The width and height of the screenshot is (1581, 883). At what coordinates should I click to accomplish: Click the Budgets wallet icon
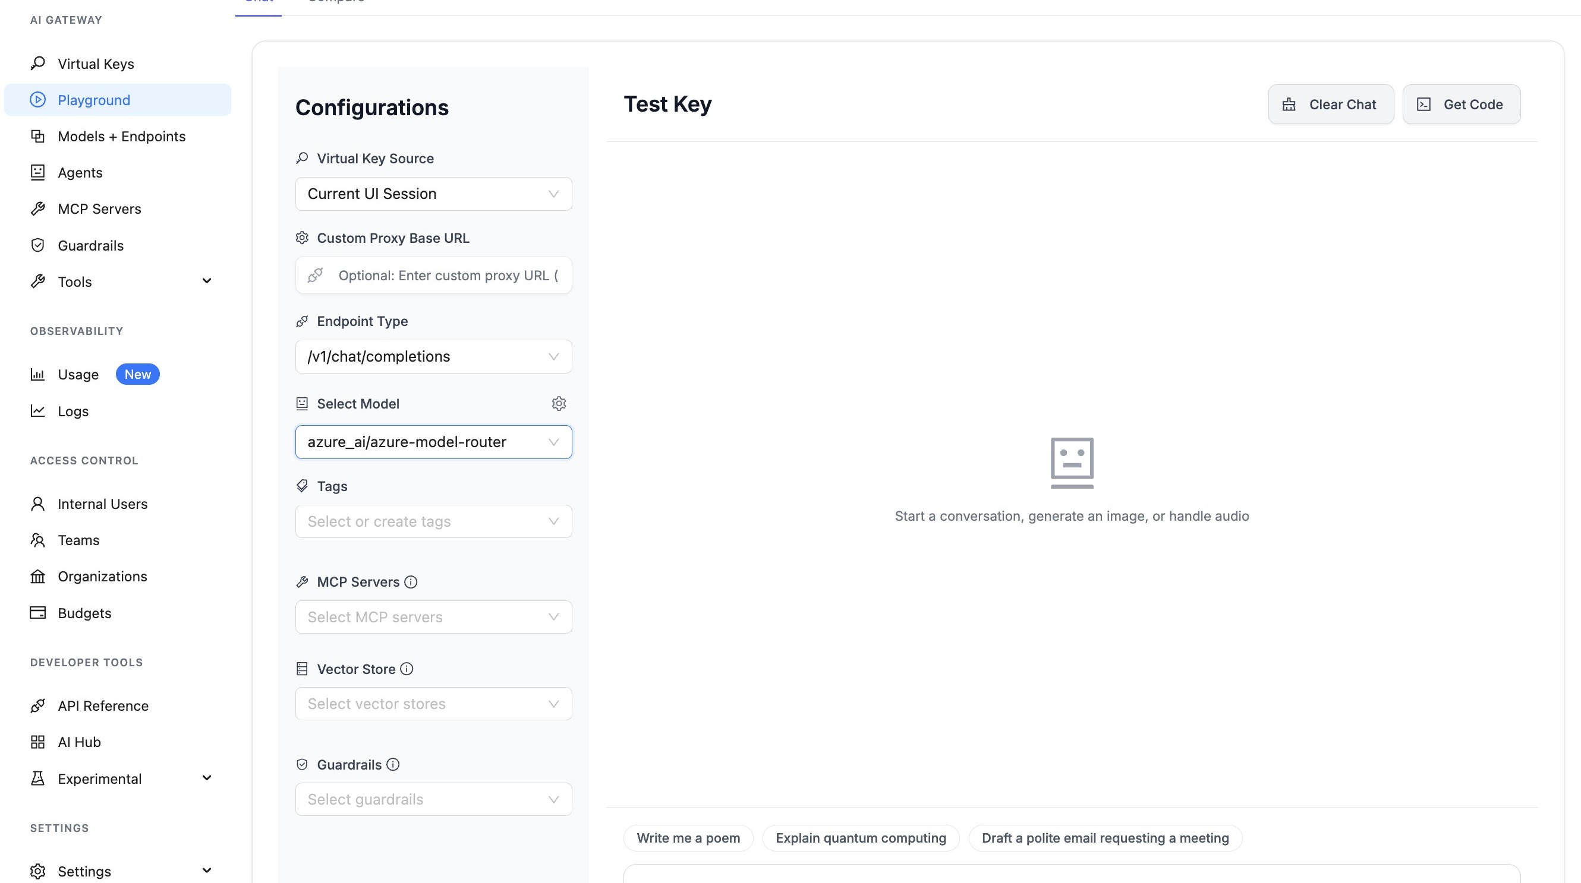(38, 613)
